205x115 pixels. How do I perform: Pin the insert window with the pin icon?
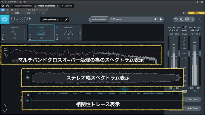(197, 2)
